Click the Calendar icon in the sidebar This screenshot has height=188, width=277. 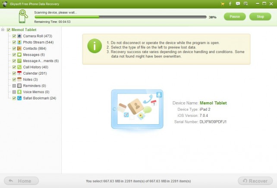[19, 73]
